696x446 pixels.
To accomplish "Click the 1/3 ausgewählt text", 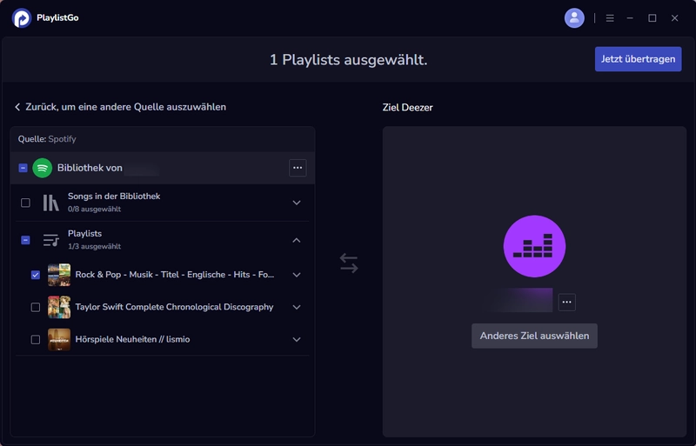I will (94, 246).
